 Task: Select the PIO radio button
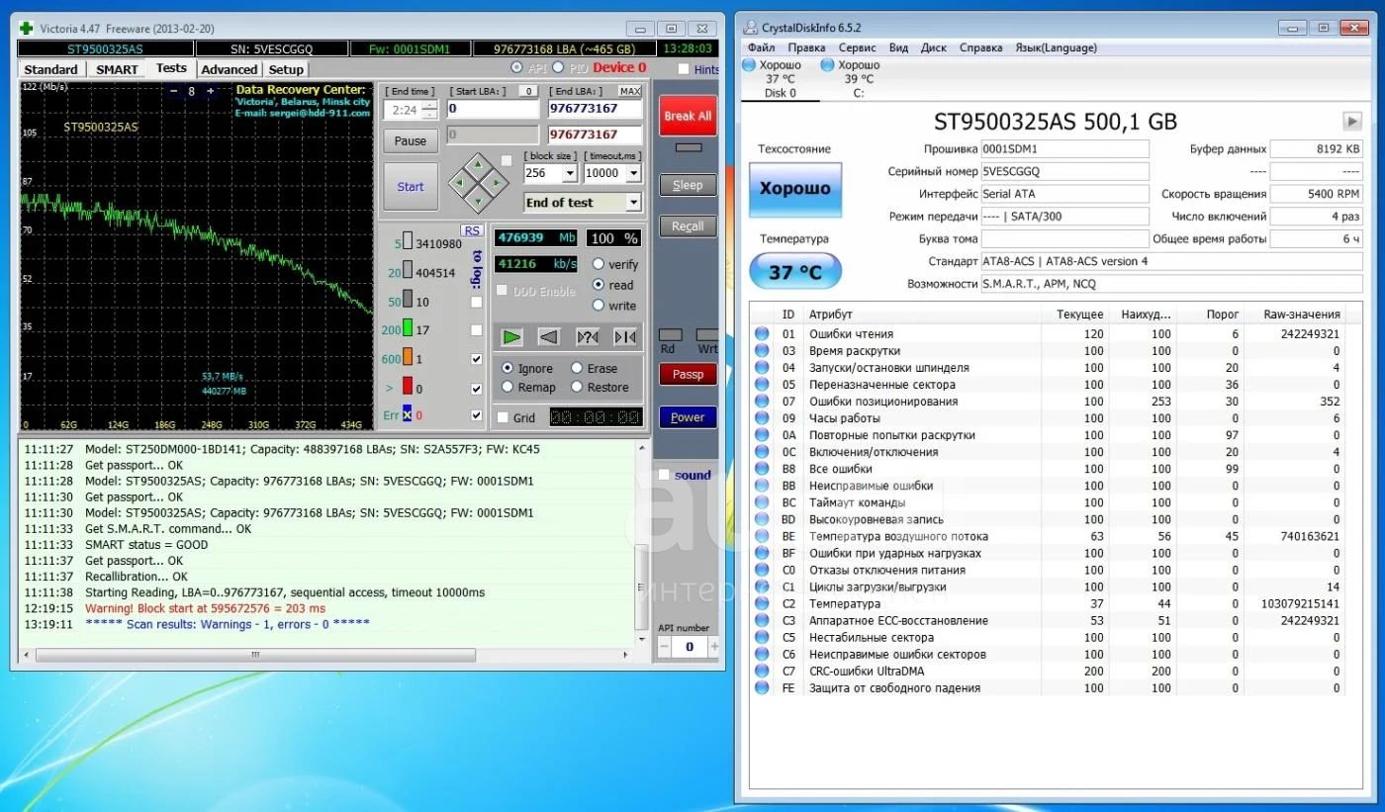point(558,67)
